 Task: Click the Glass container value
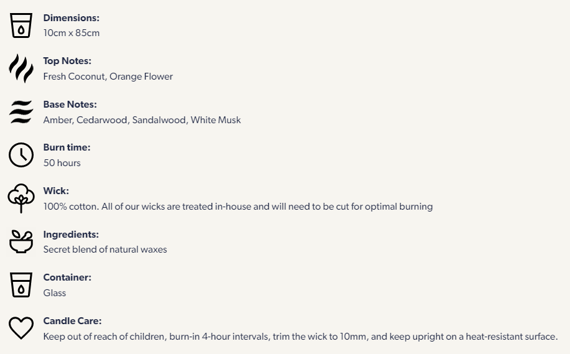coord(55,293)
